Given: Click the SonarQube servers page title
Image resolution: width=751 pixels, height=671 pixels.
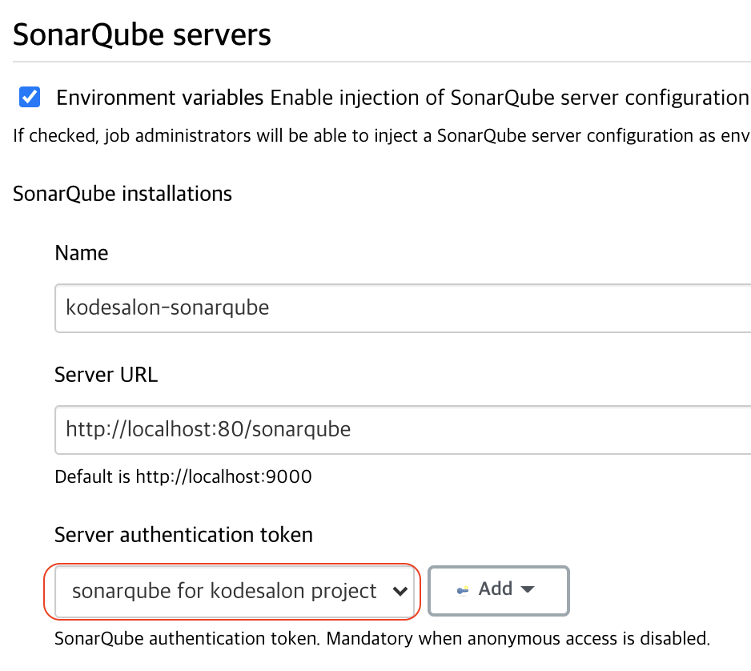Looking at the screenshot, I should click(142, 34).
